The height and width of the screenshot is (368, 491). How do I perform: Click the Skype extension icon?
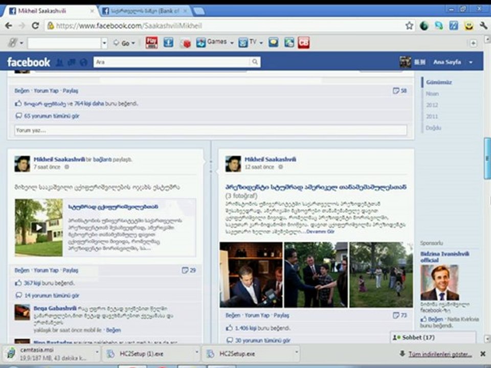pyautogui.click(x=439, y=26)
